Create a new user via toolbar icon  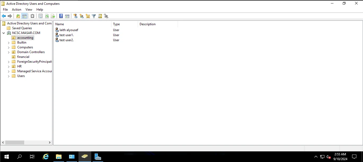point(76,16)
